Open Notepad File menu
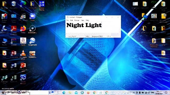The height and width of the screenshot is (95, 170). (67, 20)
